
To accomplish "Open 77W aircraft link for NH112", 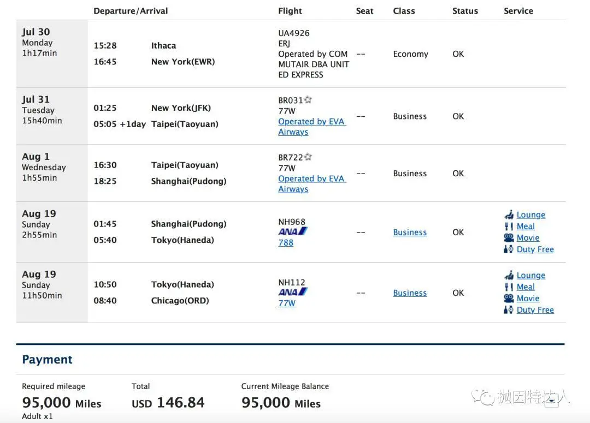I will point(286,303).
